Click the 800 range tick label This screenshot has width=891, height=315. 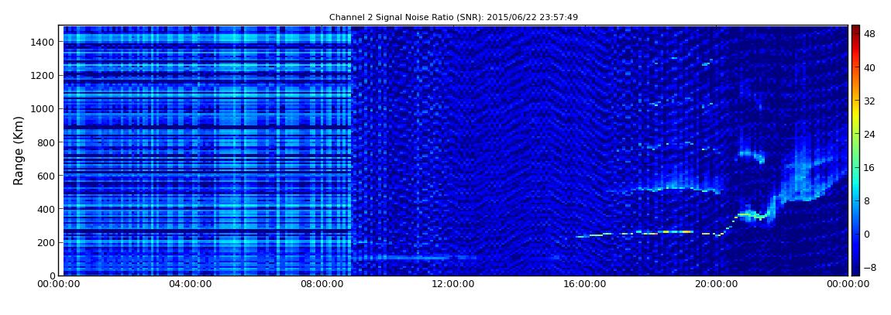(46, 142)
